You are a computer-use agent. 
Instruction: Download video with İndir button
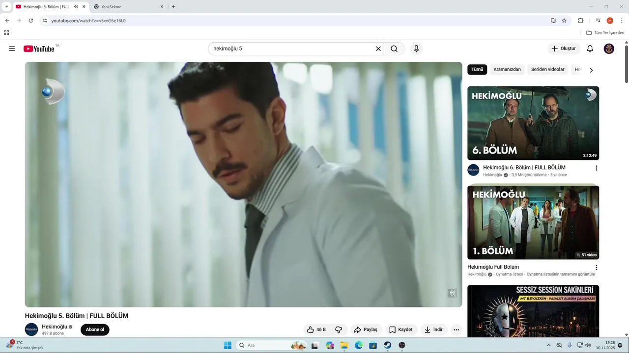tap(433, 329)
